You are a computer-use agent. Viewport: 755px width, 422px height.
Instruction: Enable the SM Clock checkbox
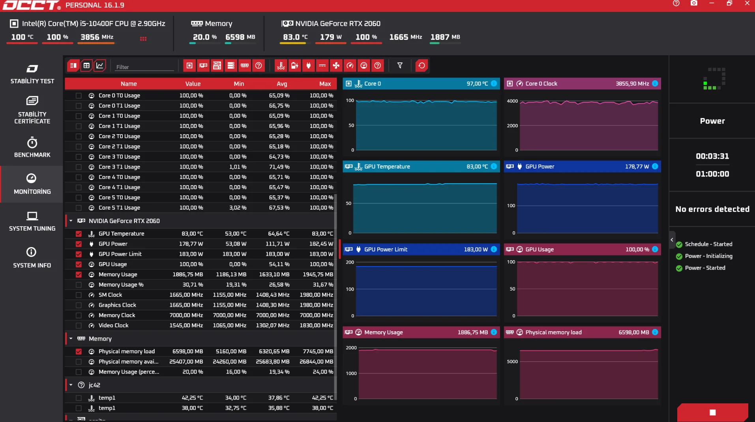click(79, 295)
